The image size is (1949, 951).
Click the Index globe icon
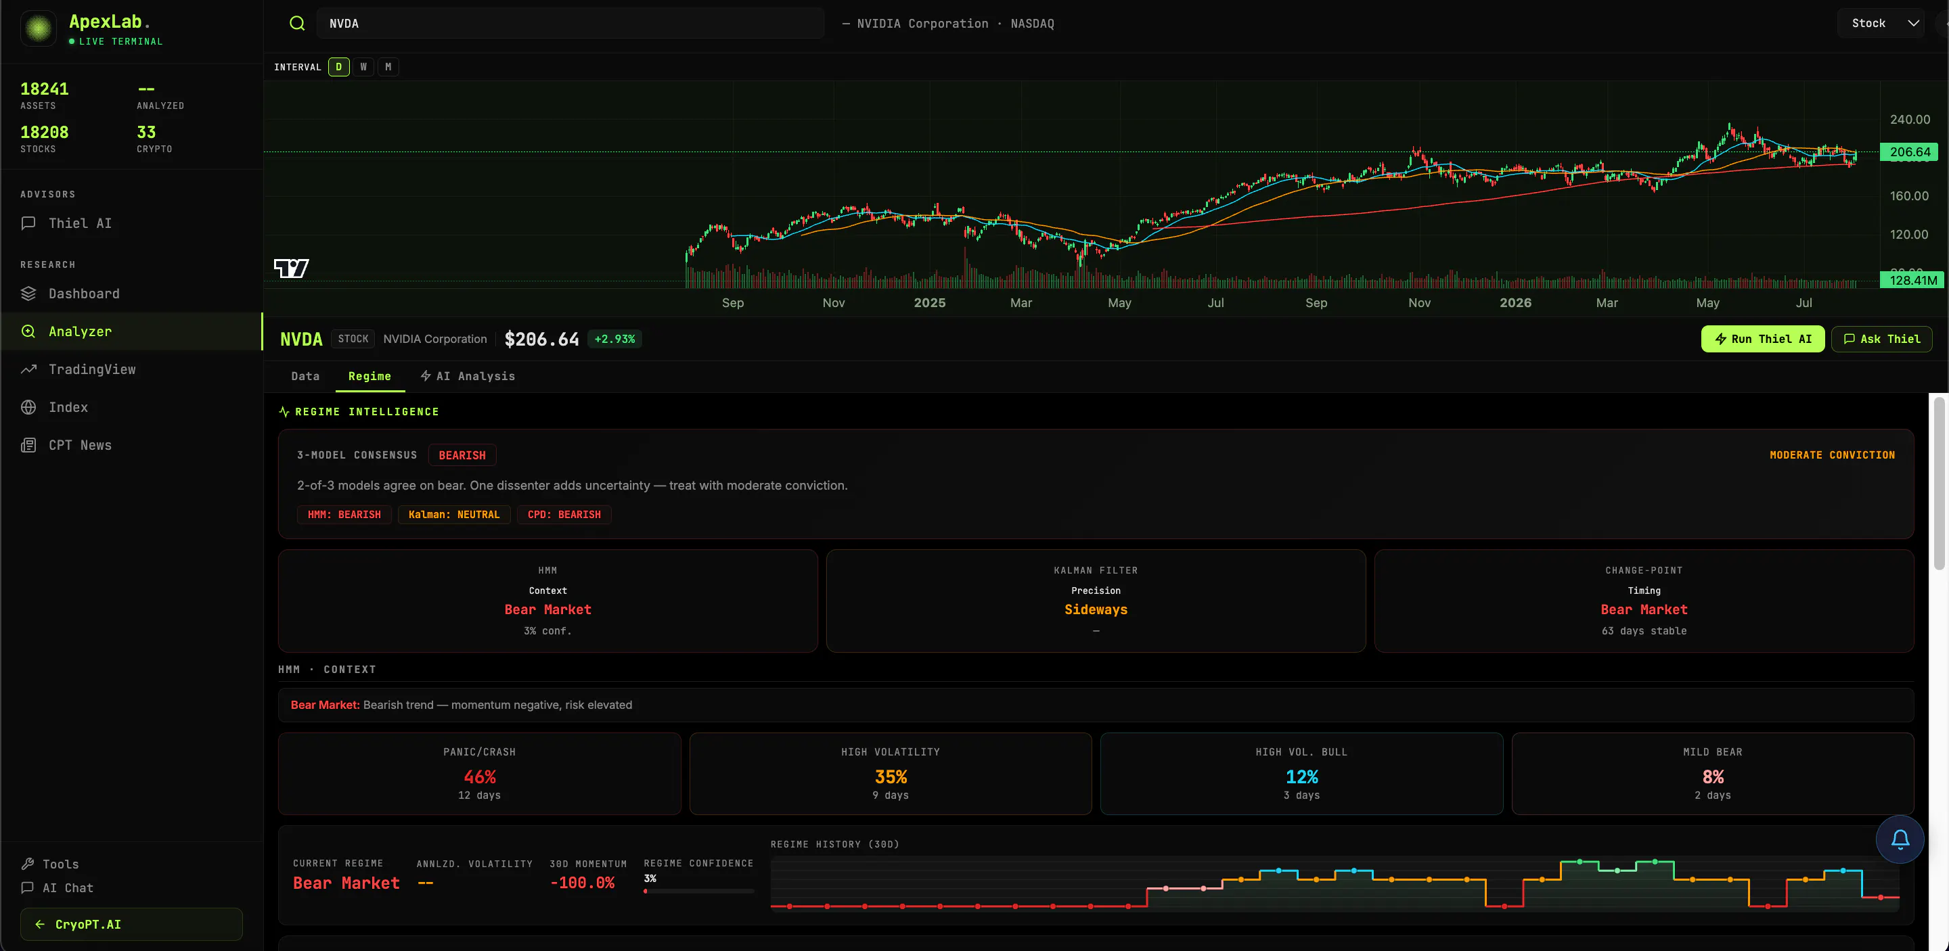tap(28, 407)
